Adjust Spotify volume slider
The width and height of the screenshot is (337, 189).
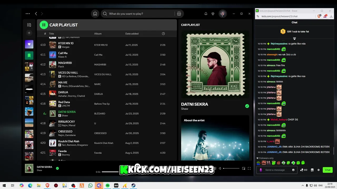pos(231,169)
